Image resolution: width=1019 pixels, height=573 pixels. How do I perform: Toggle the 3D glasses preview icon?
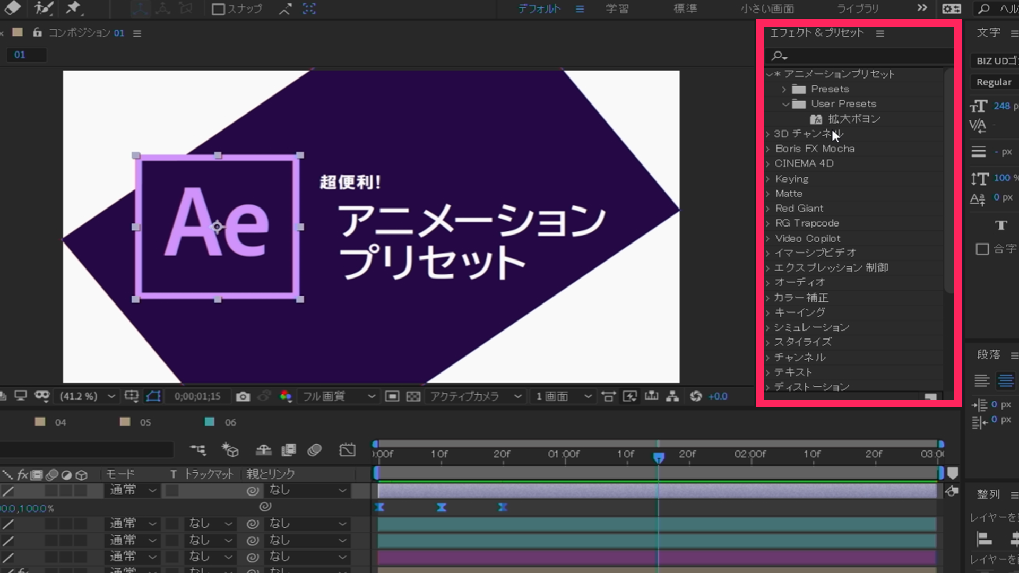[x=42, y=396]
